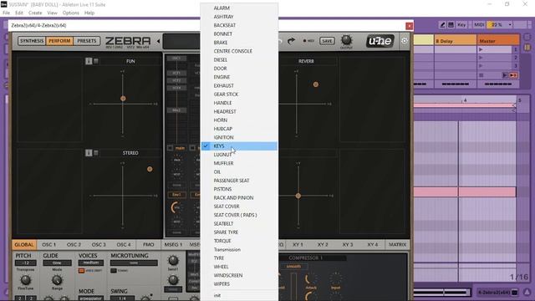This screenshot has width=535, height=301.
Task: Toggle the MIDI map mode switch
Action: coord(479,24)
